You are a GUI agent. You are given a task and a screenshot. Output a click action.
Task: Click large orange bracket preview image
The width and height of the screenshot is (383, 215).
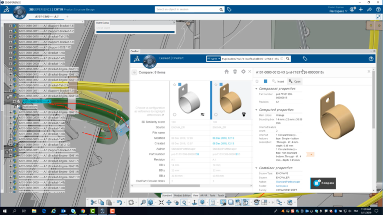337,115
